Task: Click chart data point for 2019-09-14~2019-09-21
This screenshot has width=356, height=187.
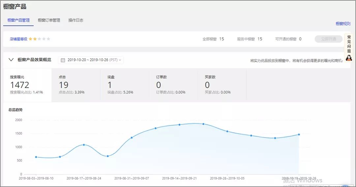Action: tap(180, 125)
